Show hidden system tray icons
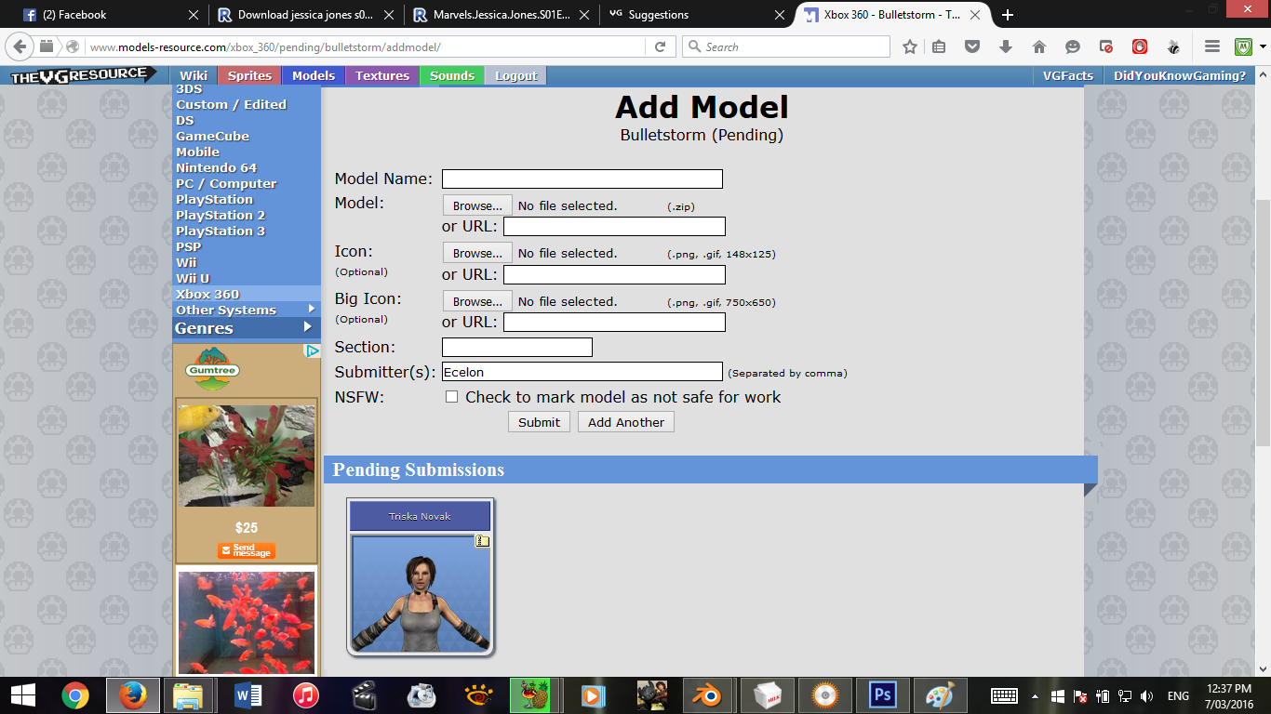Viewport: 1271px width, 714px height. pos(1035,695)
